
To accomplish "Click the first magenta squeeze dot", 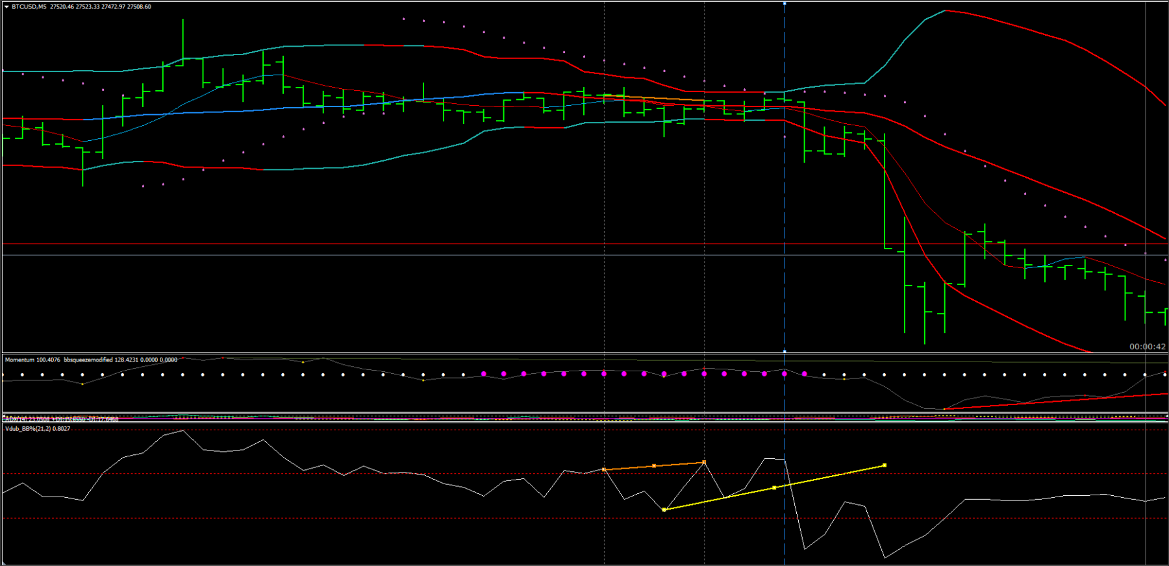I will [x=484, y=374].
